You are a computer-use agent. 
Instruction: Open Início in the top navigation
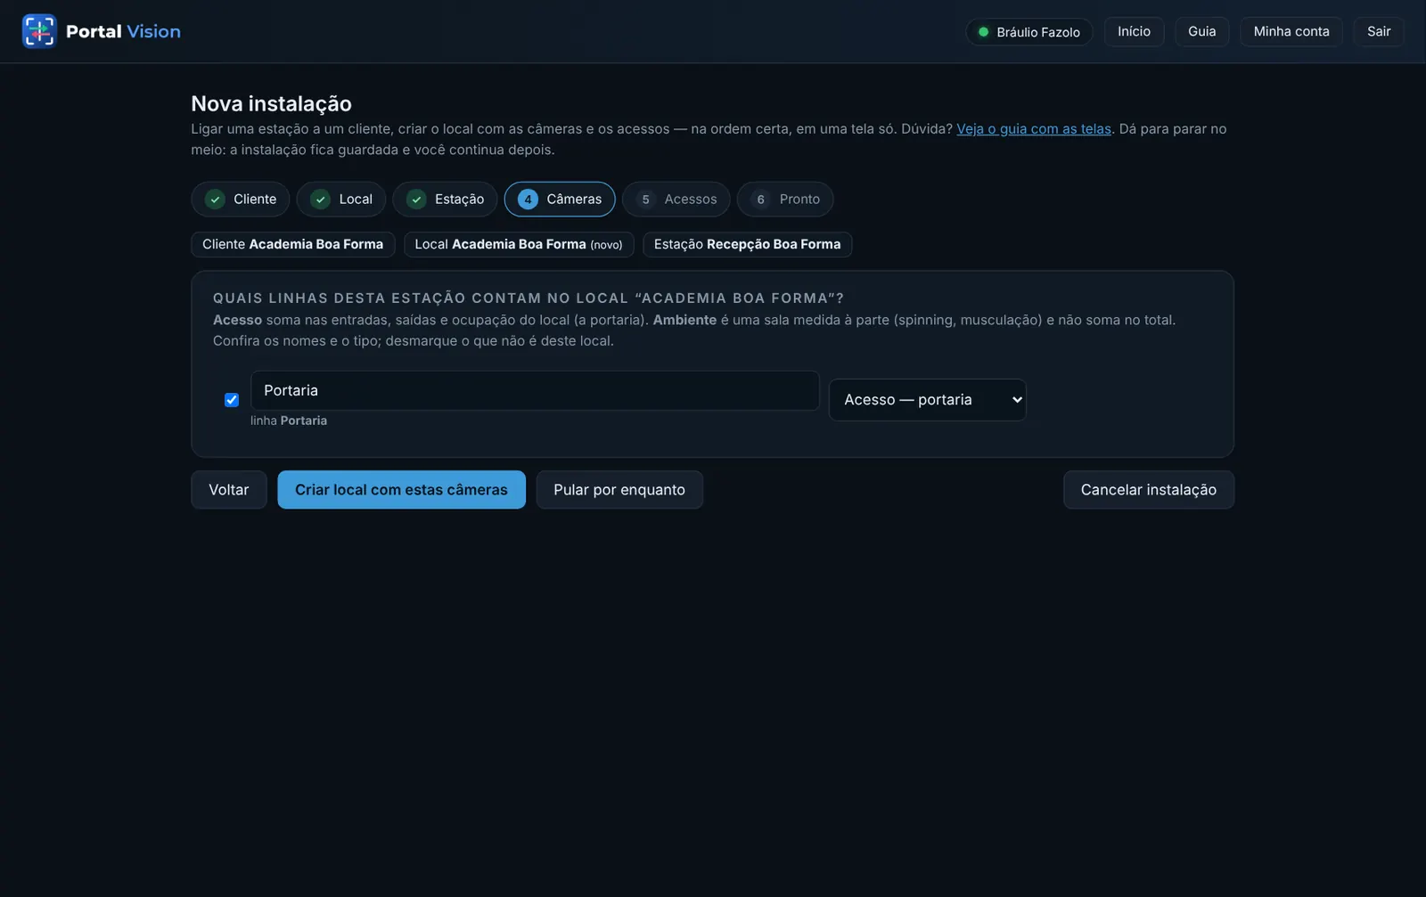coord(1134,31)
